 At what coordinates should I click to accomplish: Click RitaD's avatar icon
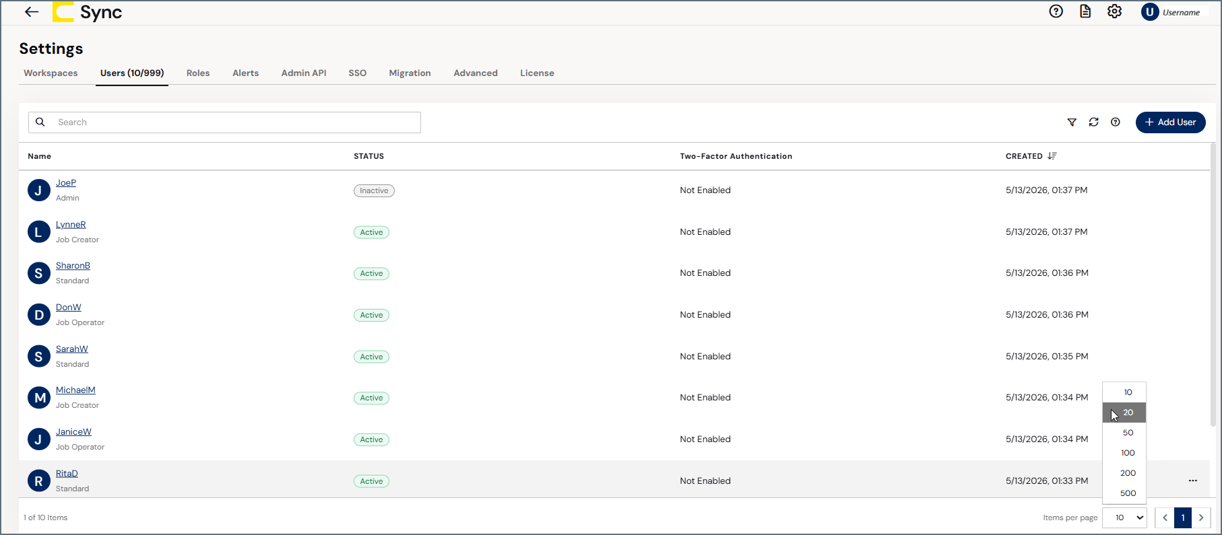pos(39,481)
